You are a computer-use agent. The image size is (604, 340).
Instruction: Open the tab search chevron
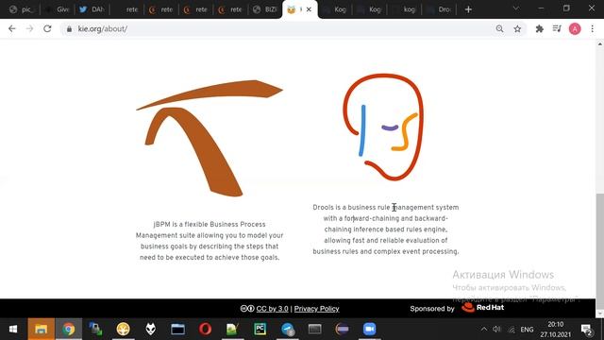516,8
